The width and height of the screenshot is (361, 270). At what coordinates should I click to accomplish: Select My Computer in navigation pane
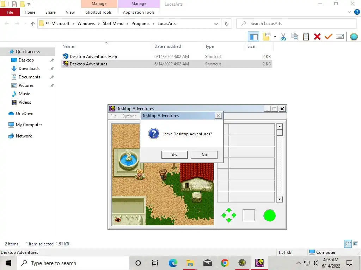click(29, 125)
